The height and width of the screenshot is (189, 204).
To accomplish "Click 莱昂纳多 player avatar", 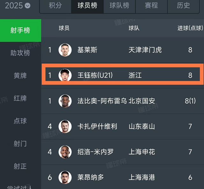I will (65, 178).
